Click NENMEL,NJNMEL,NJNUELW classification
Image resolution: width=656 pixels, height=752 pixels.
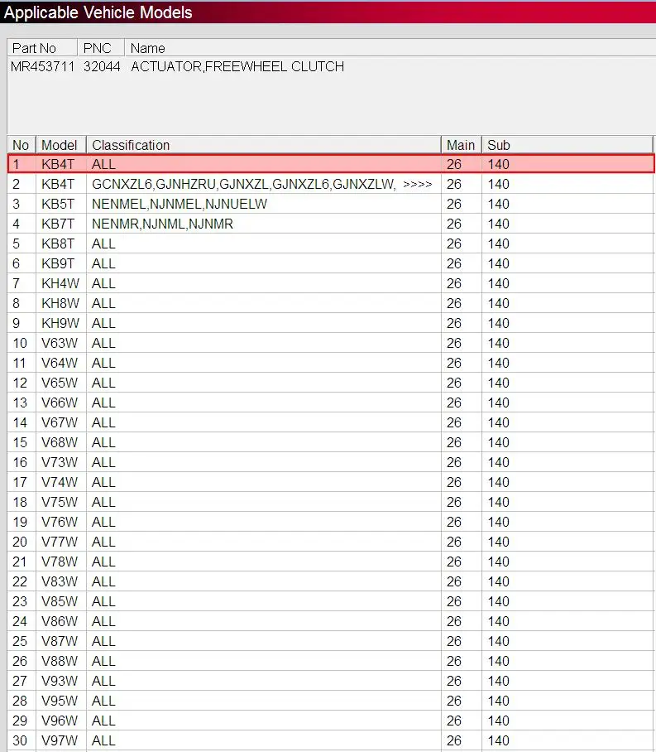[180, 204]
